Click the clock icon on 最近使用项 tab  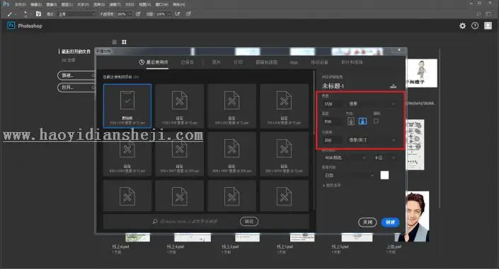(142, 62)
